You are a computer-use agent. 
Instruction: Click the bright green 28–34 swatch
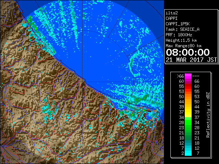pyautogui.click(x=188, y=122)
